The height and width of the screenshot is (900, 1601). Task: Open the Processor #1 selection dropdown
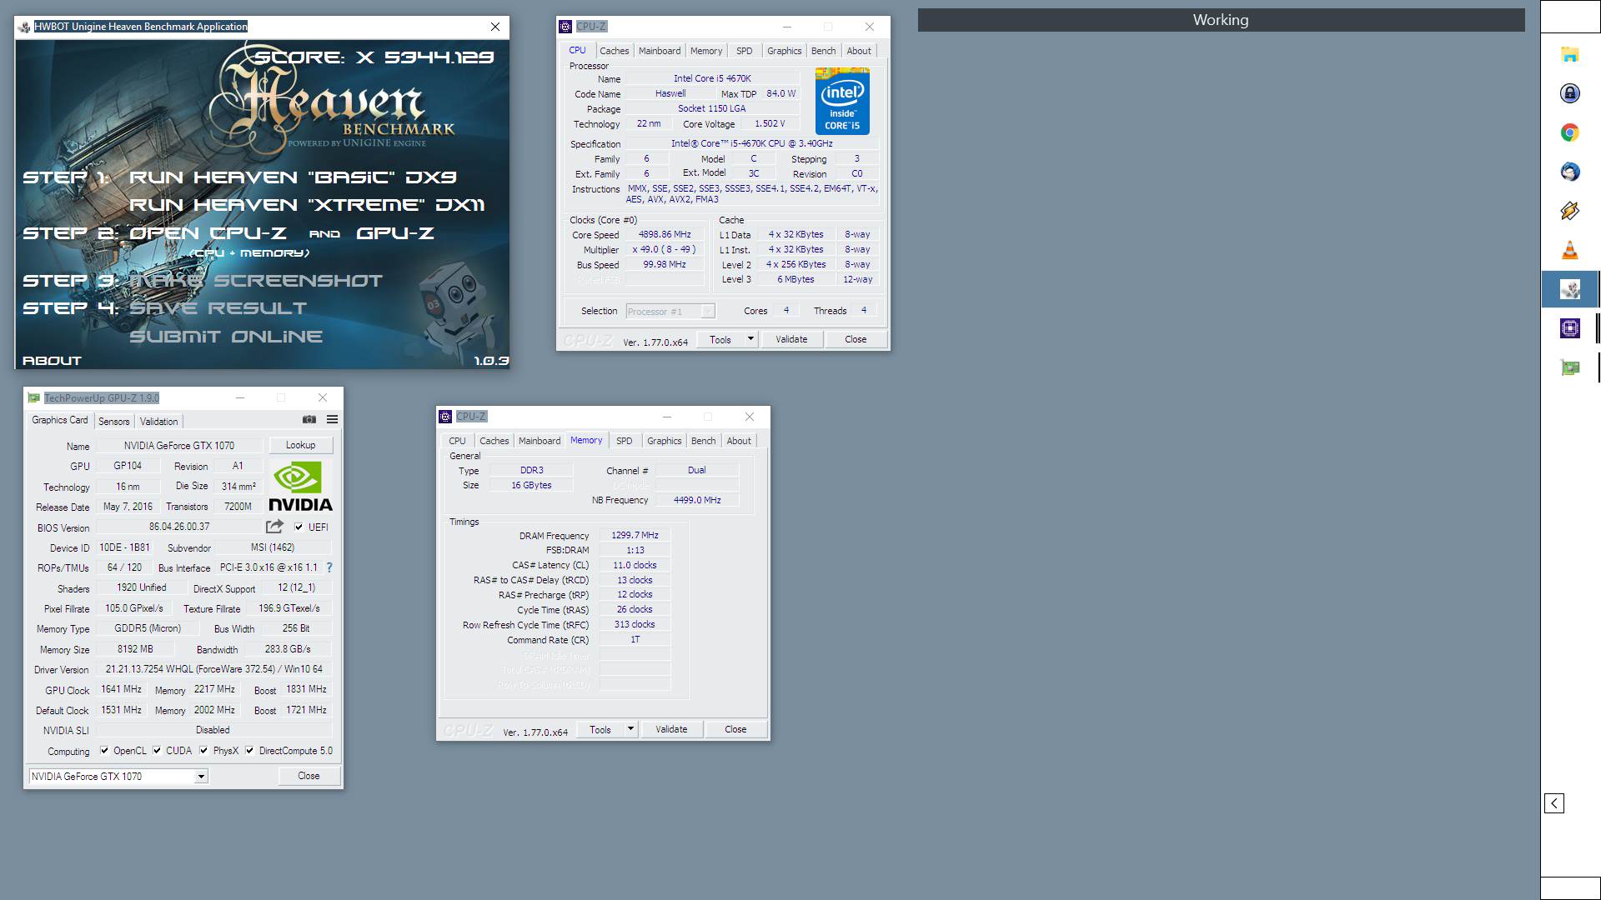670,312
